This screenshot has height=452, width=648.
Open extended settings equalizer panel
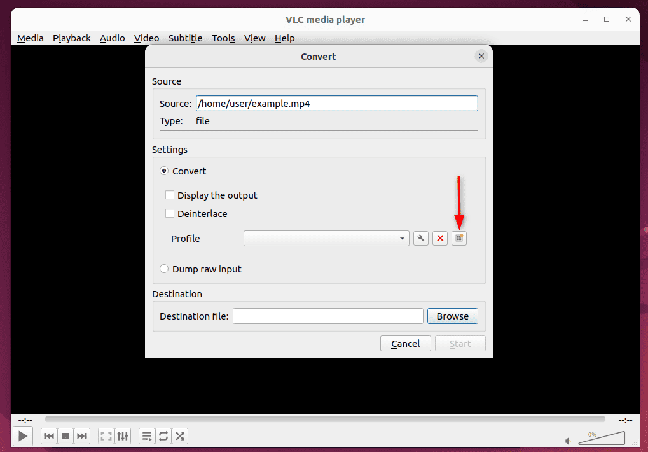click(122, 436)
